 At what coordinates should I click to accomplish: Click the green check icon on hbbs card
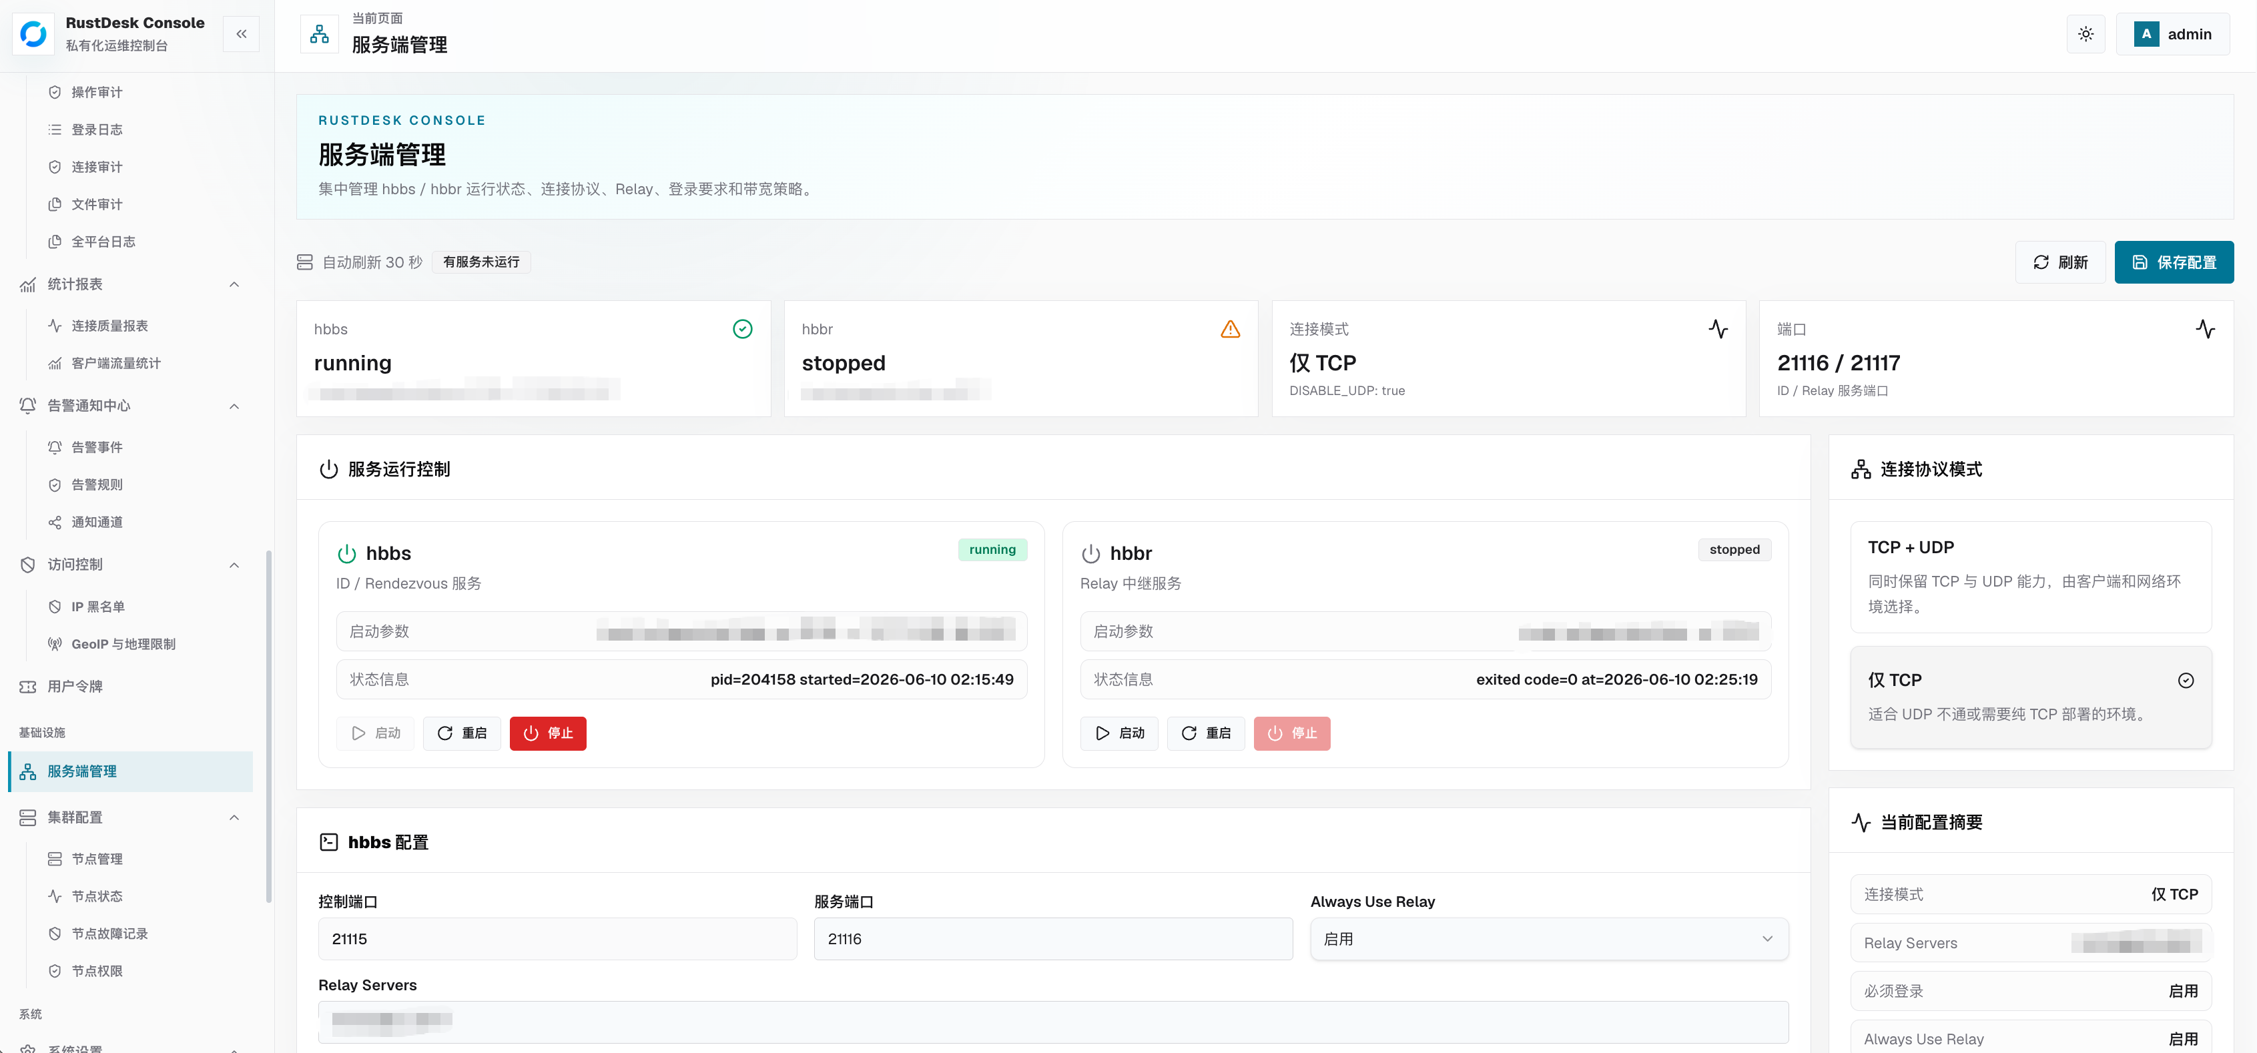tap(742, 328)
